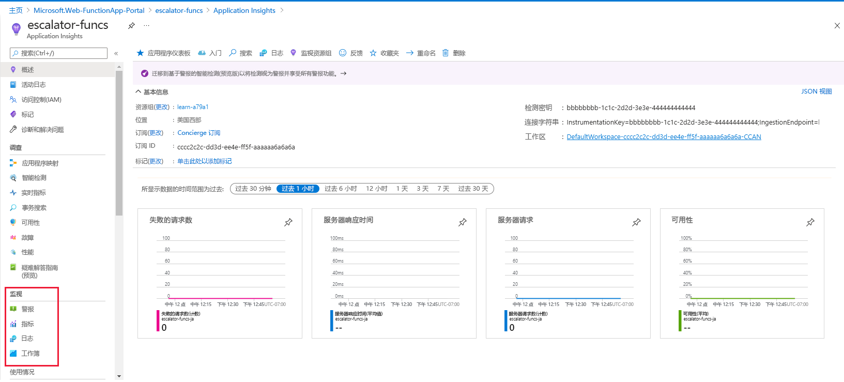Open 警报 in the 监视 section
The width and height of the screenshot is (844, 382).
pos(27,309)
